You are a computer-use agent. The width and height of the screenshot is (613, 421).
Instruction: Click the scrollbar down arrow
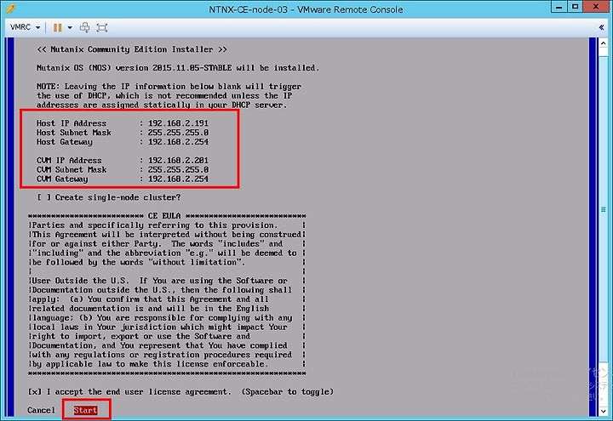click(604, 411)
